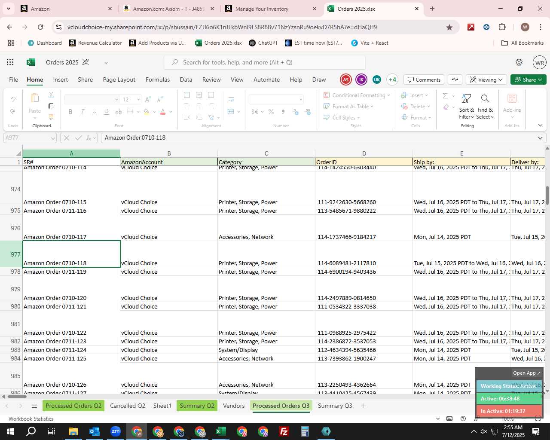Click the Comments button
Screen dimensions: 550x440
(x=424, y=79)
